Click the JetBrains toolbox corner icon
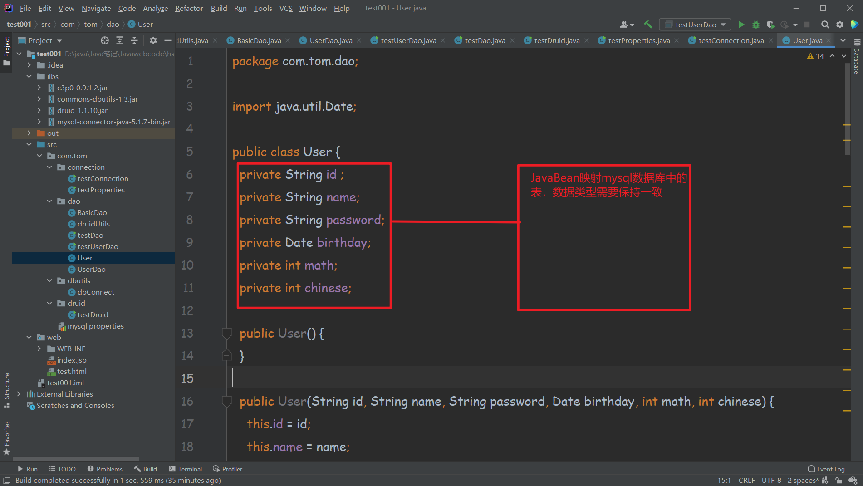Screen dimensions: 863x486 [854, 25]
